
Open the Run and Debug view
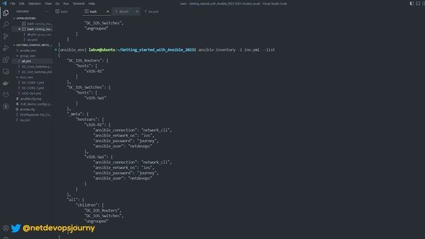click(x=6, y=48)
